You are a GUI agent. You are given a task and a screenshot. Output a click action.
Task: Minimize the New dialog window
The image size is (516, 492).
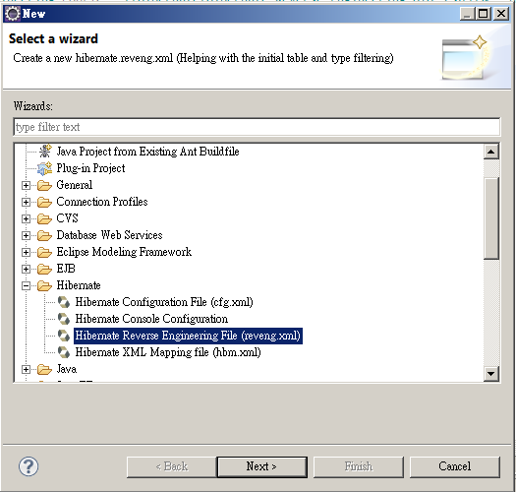coord(467,14)
